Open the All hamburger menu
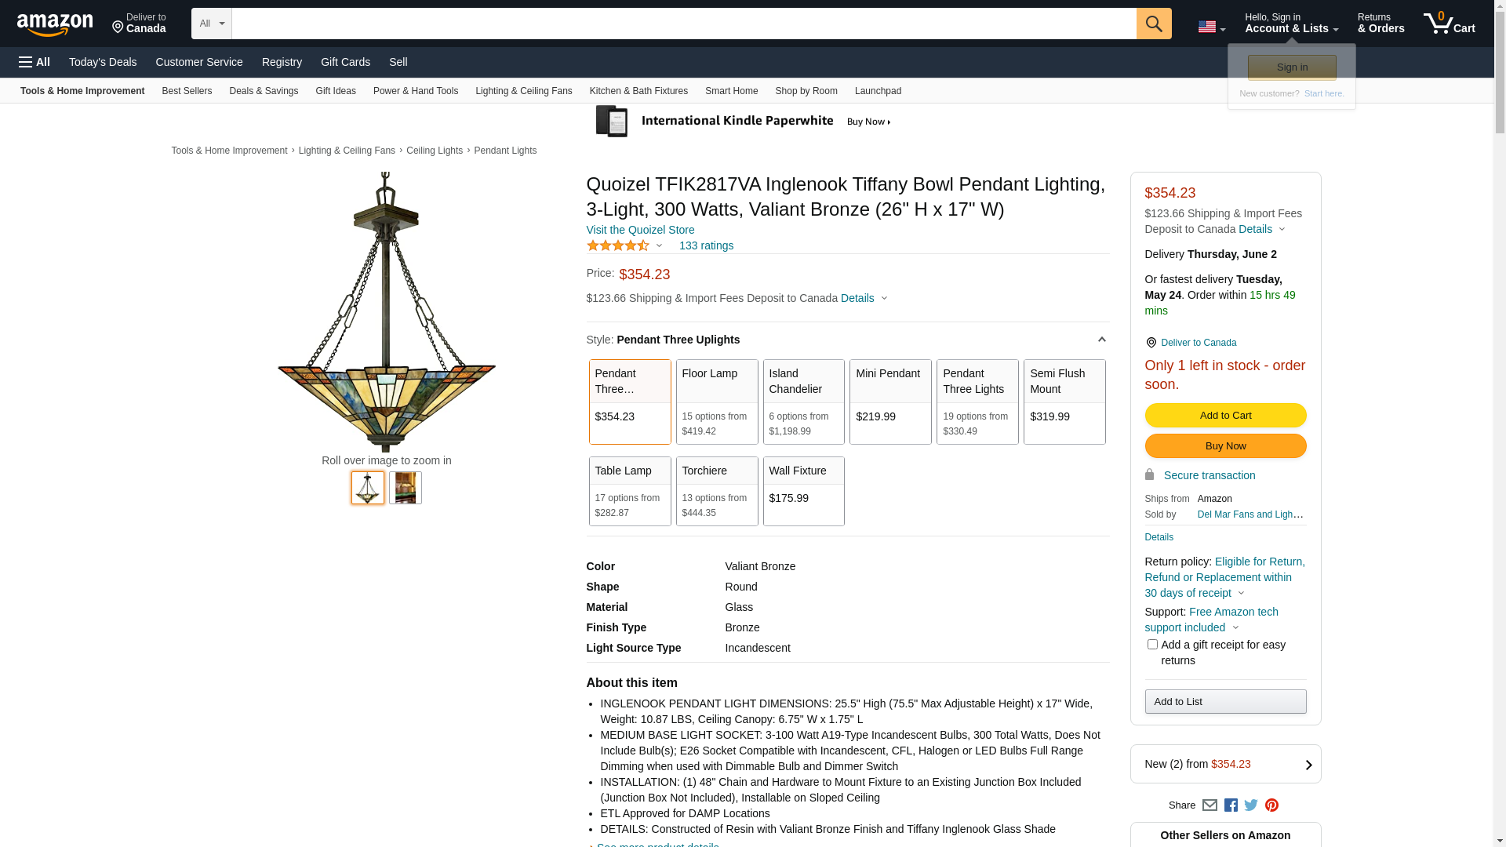 (35, 62)
